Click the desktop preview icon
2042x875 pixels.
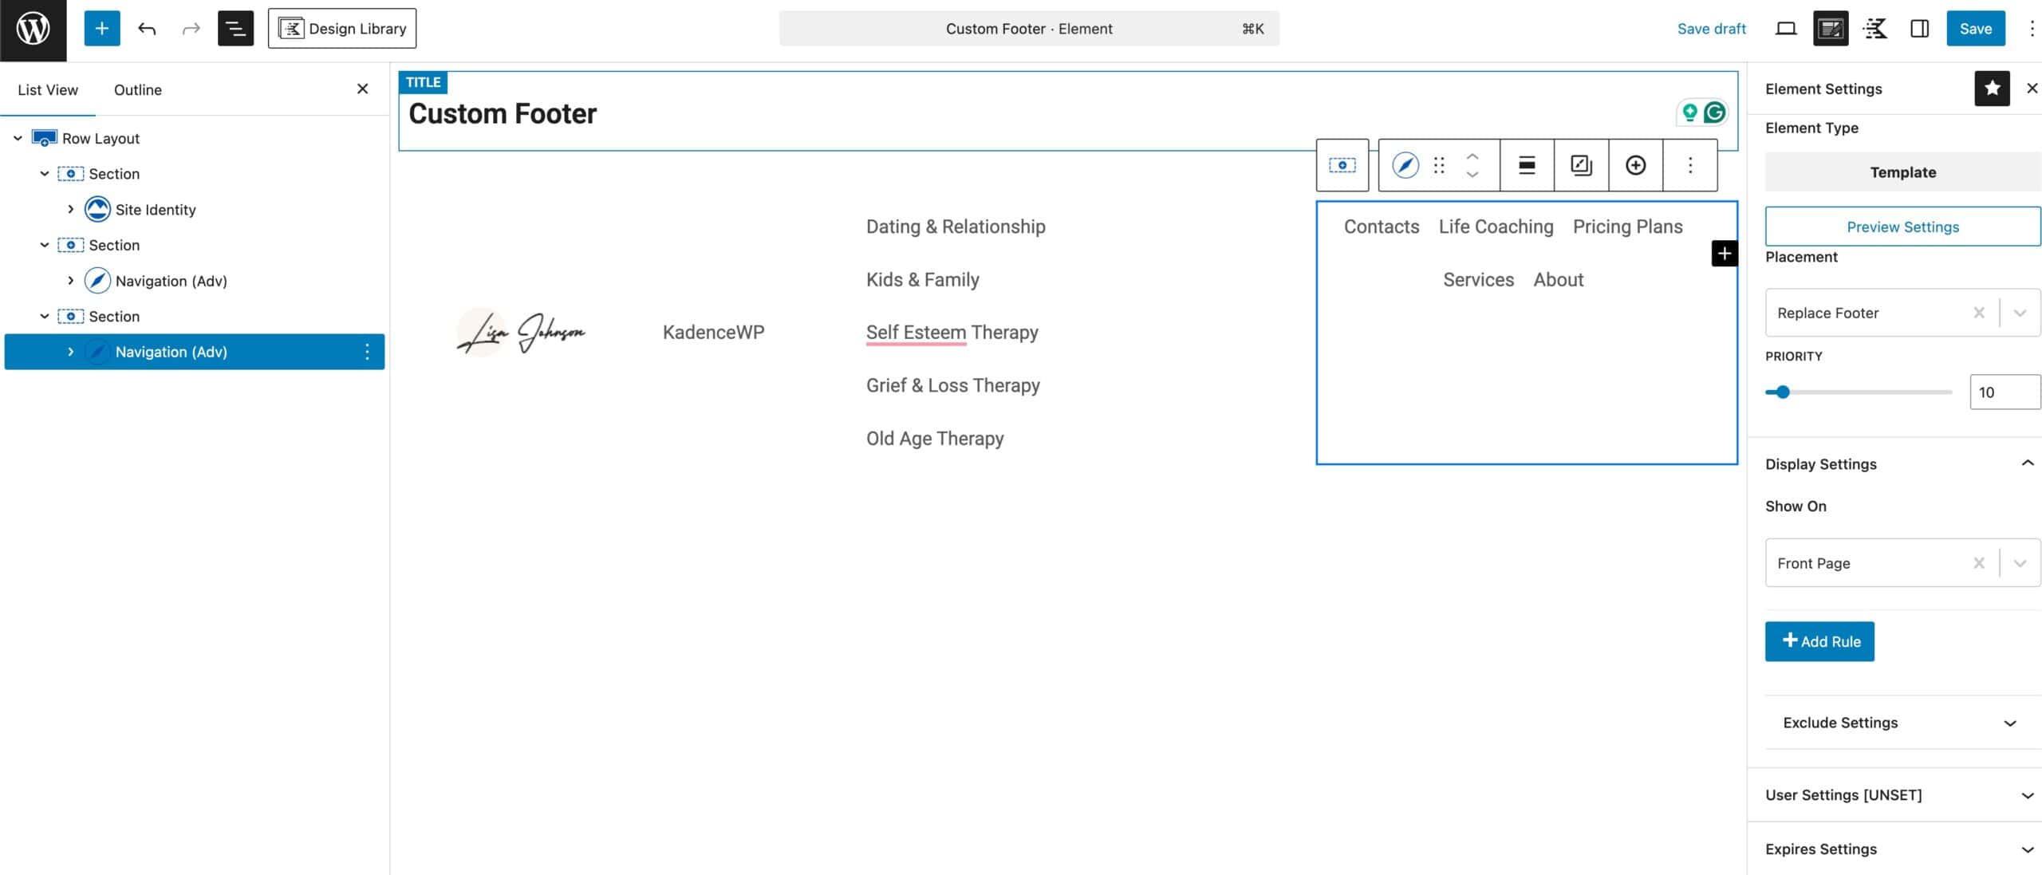[x=1786, y=28]
